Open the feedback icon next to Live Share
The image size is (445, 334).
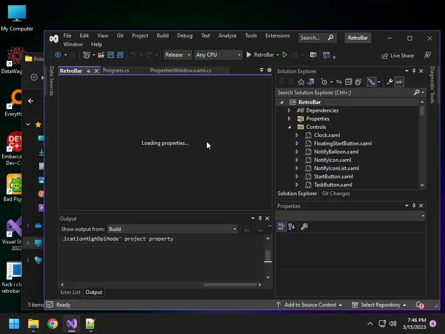click(x=428, y=55)
